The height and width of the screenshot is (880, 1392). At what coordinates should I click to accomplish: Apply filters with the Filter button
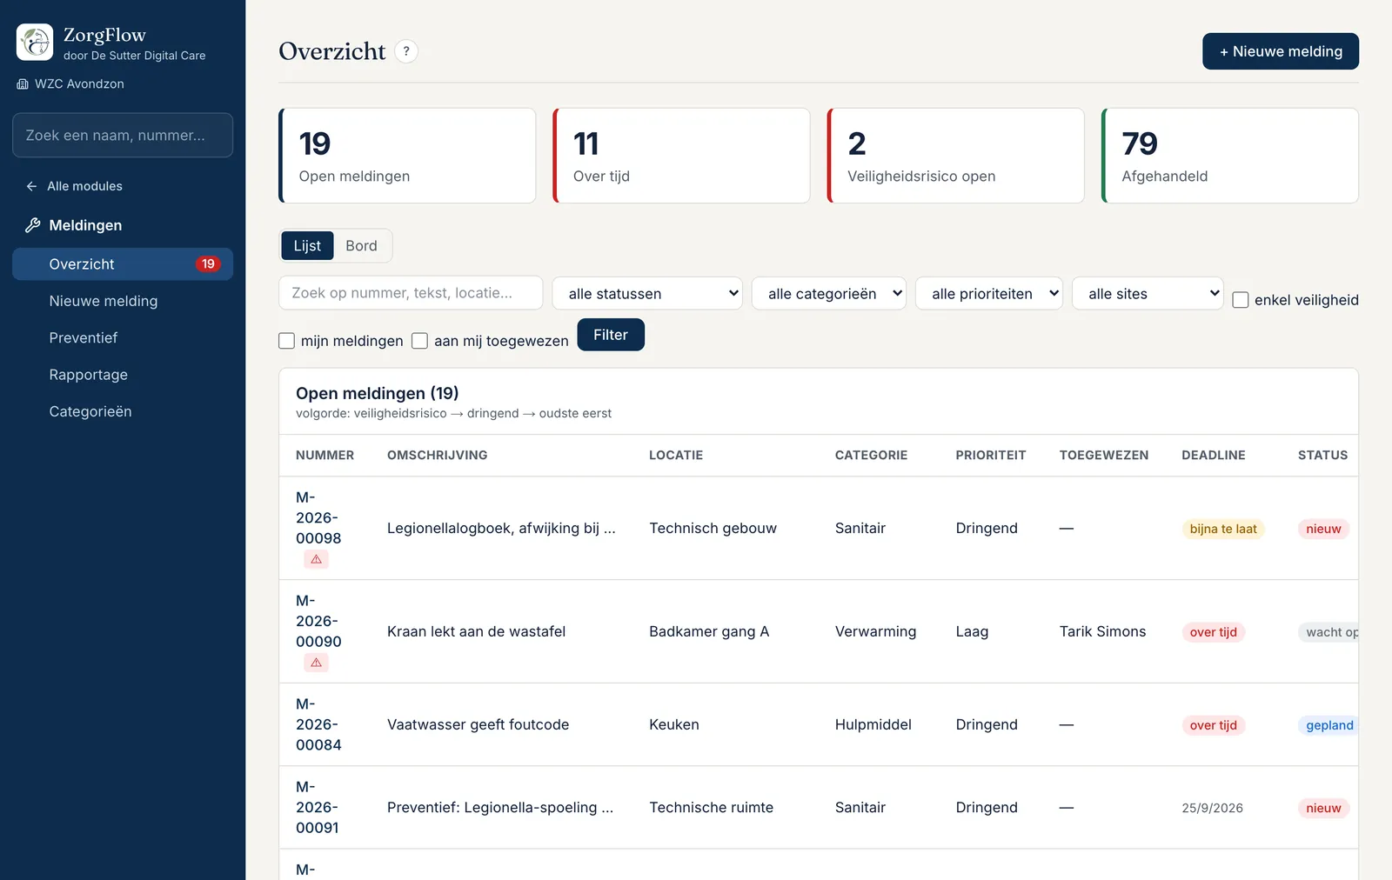pos(611,335)
